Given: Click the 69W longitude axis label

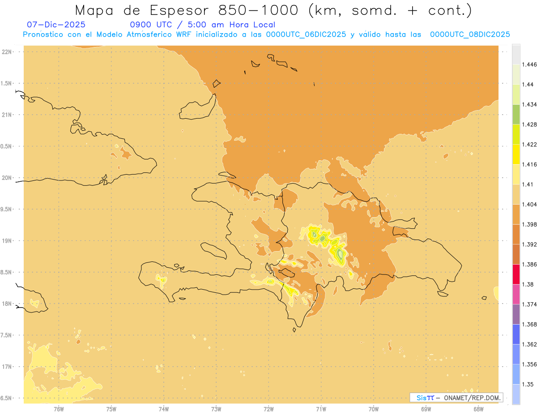Looking at the screenshot, I should (426, 409).
